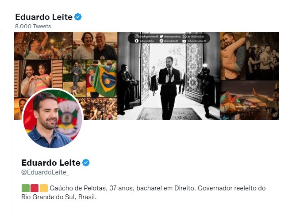Open the circular profile picture
The height and width of the screenshot is (220, 296).
pyautogui.click(x=53, y=118)
